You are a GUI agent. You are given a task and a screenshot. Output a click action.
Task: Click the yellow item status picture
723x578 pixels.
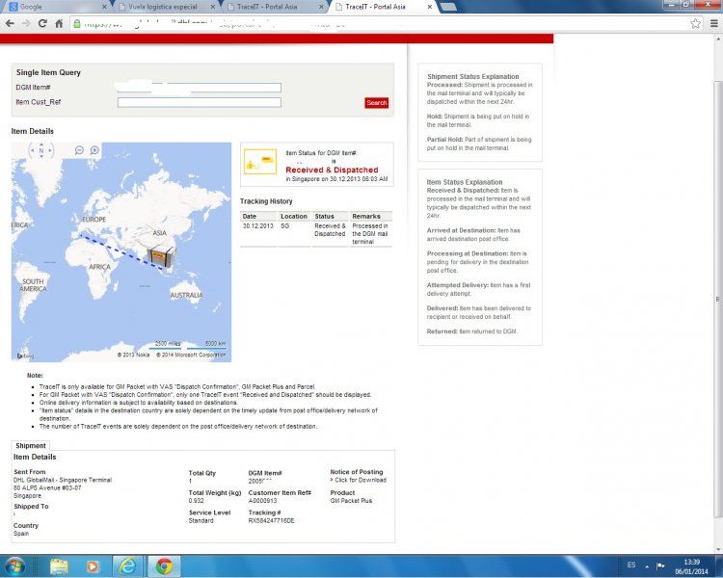pos(260,161)
